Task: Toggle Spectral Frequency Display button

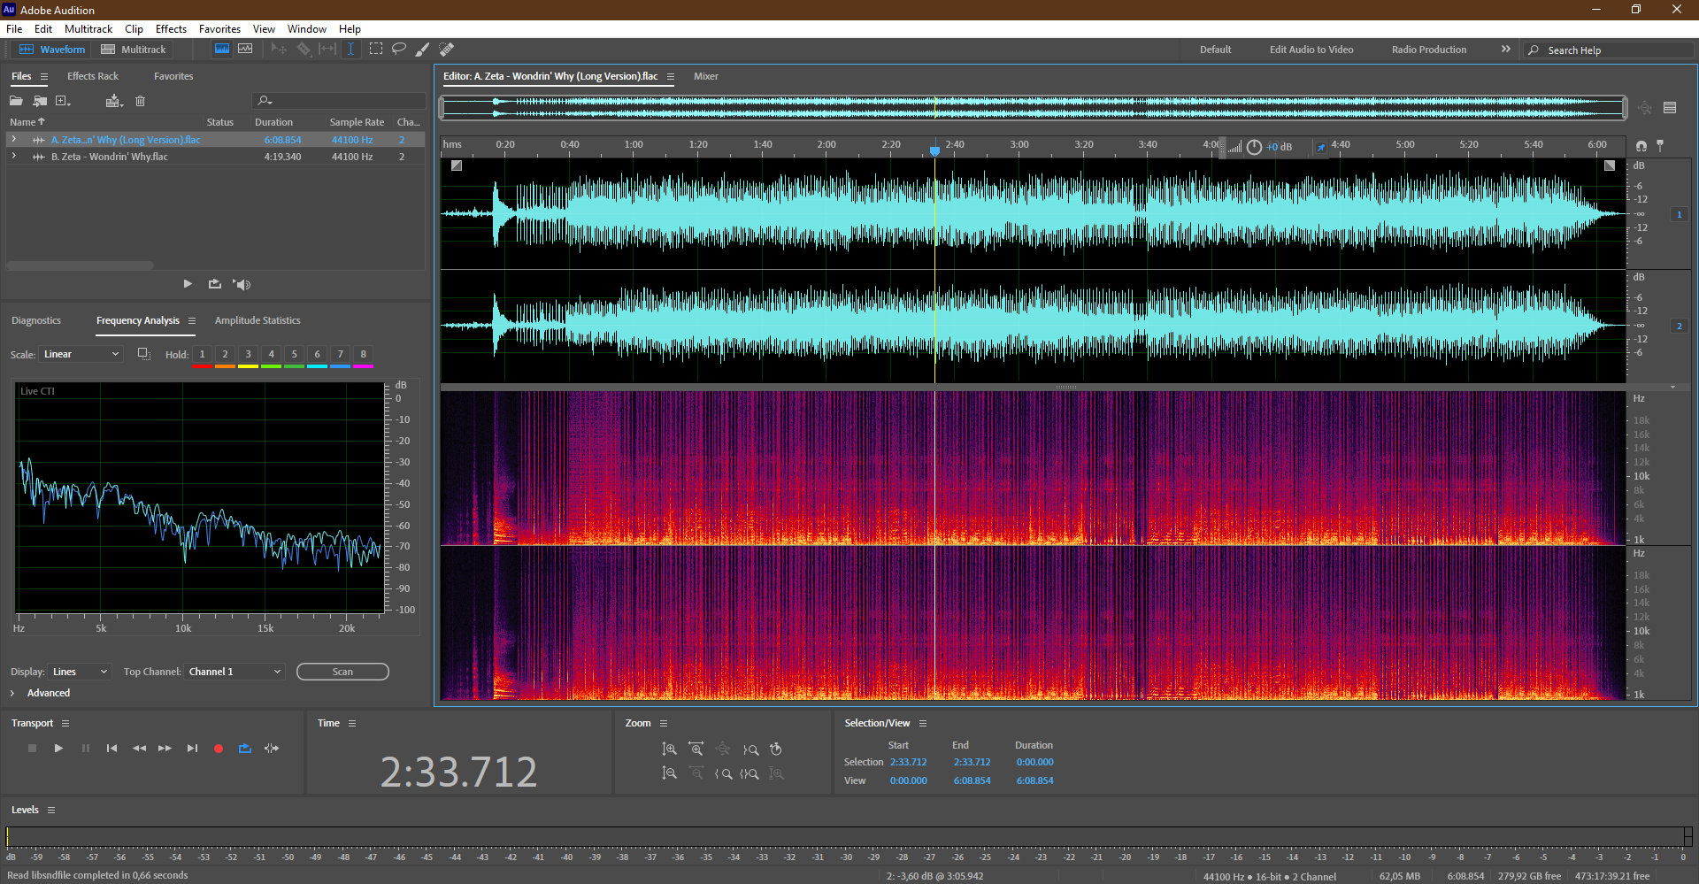Action: click(x=222, y=50)
